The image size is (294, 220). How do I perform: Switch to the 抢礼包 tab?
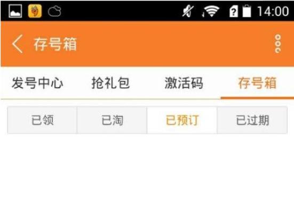click(110, 83)
